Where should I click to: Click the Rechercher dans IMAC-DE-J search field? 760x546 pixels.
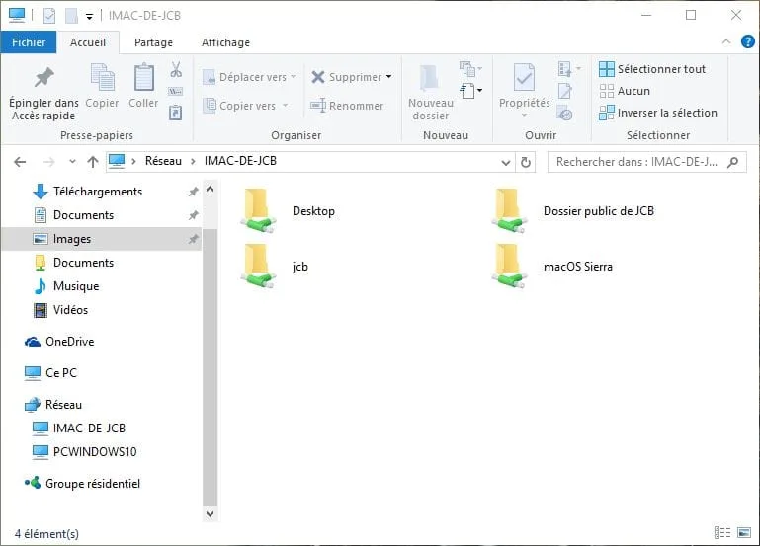[x=646, y=162]
